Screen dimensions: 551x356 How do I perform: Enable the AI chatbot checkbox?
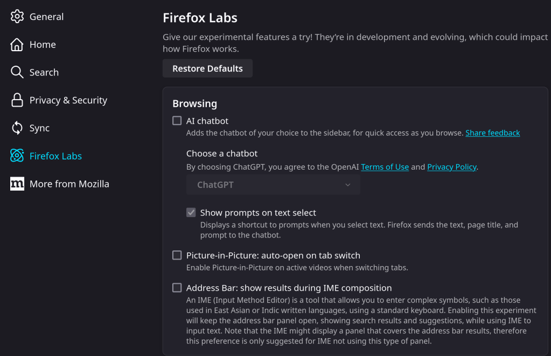pyautogui.click(x=177, y=121)
